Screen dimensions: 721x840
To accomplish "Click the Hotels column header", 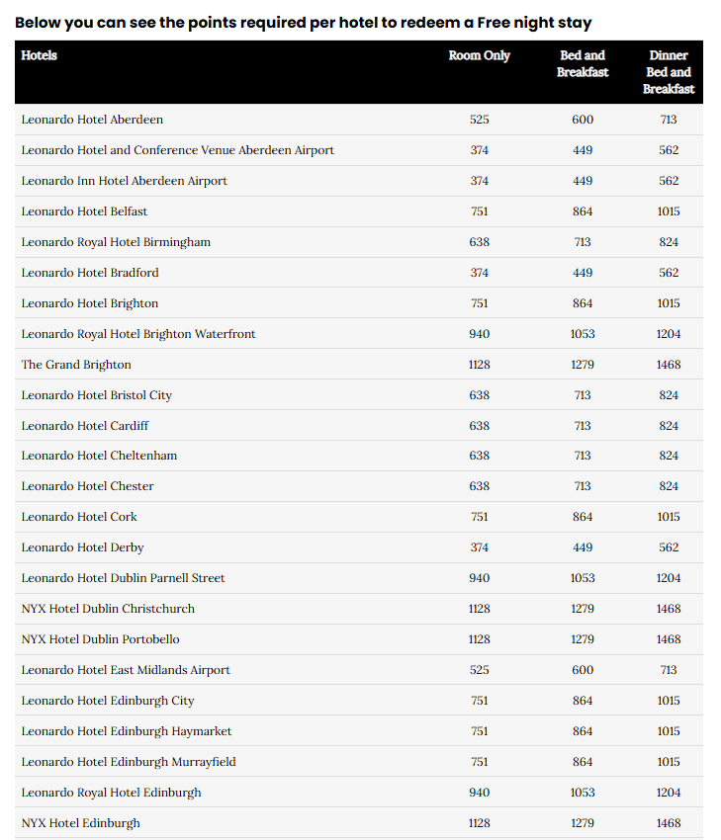I will (x=40, y=55).
